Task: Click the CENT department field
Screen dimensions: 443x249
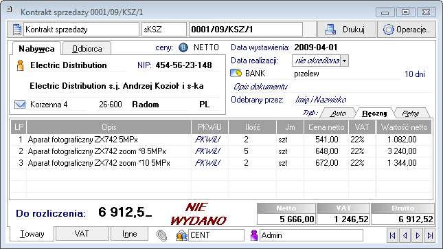Action: [216, 235]
